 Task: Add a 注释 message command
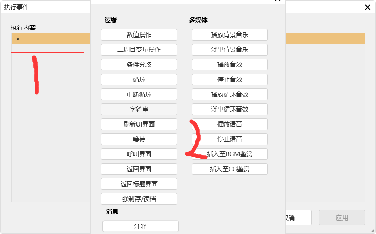tap(141, 226)
